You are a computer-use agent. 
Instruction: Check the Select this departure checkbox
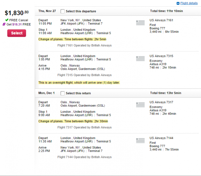[62, 11]
